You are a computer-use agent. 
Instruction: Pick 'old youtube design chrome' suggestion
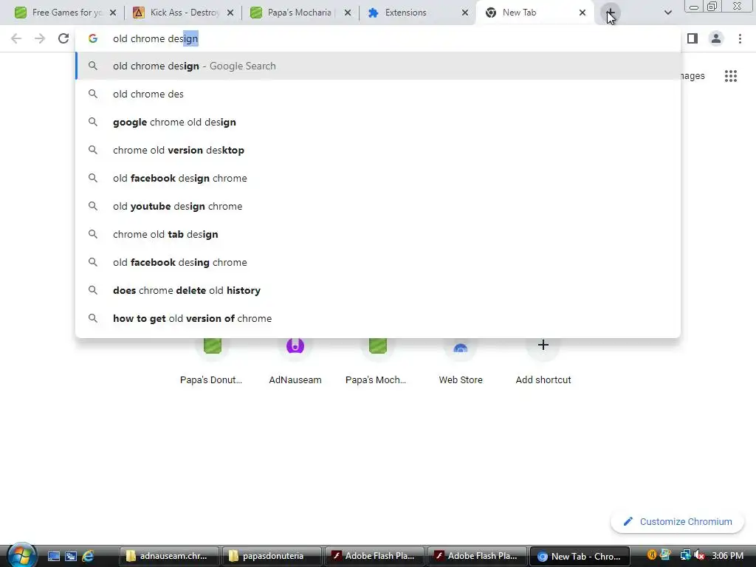pyautogui.click(x=378, y=206)
